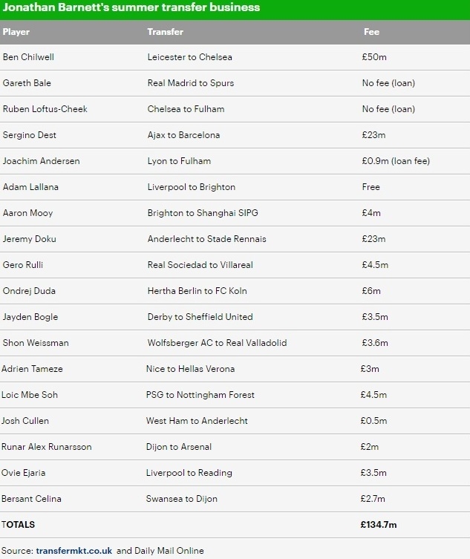Select Ruben Loftus-Cheek in the player column
This screenshot has width=470, height=559.
click(45, 109)
